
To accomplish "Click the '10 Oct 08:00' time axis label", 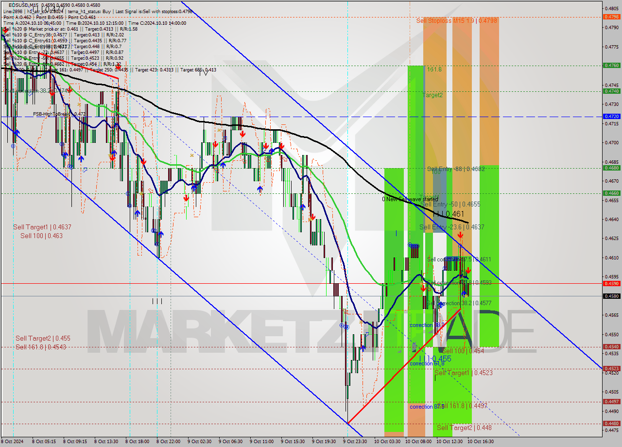I will pyautogui.click(x=418, y=442).
